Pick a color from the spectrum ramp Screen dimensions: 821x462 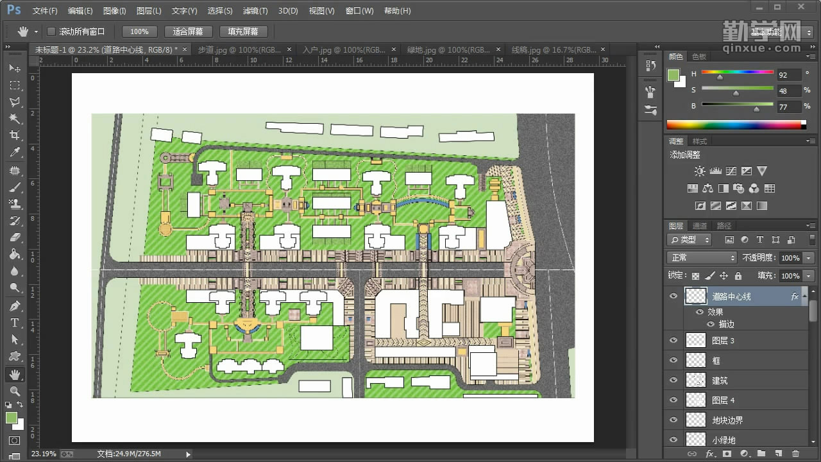click(x=734, y=124)
